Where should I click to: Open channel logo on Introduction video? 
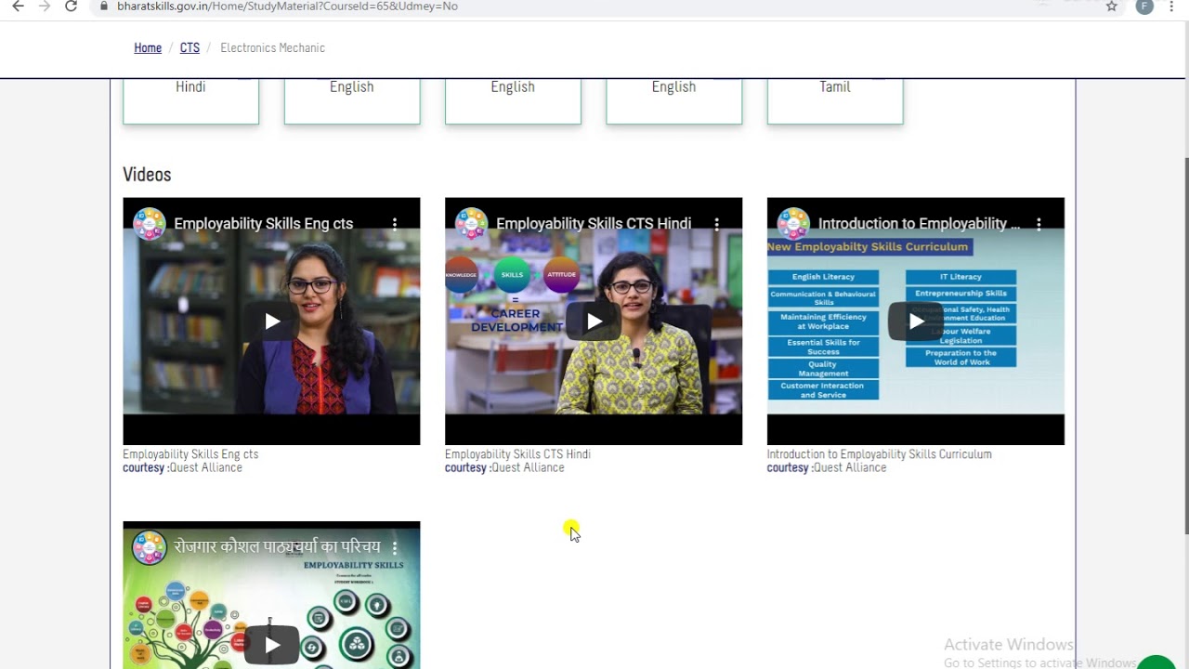point(794,224)
